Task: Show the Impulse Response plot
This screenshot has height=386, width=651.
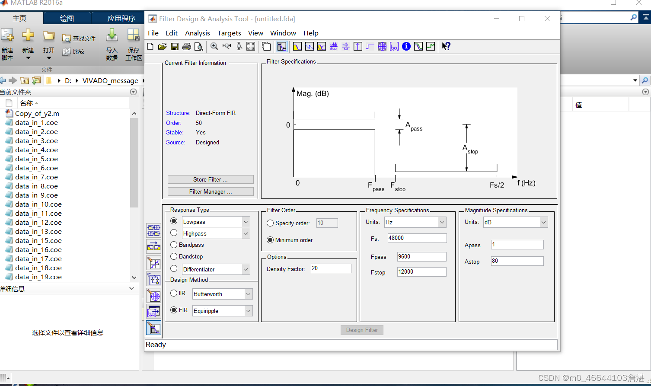Action: click(357, 46)
